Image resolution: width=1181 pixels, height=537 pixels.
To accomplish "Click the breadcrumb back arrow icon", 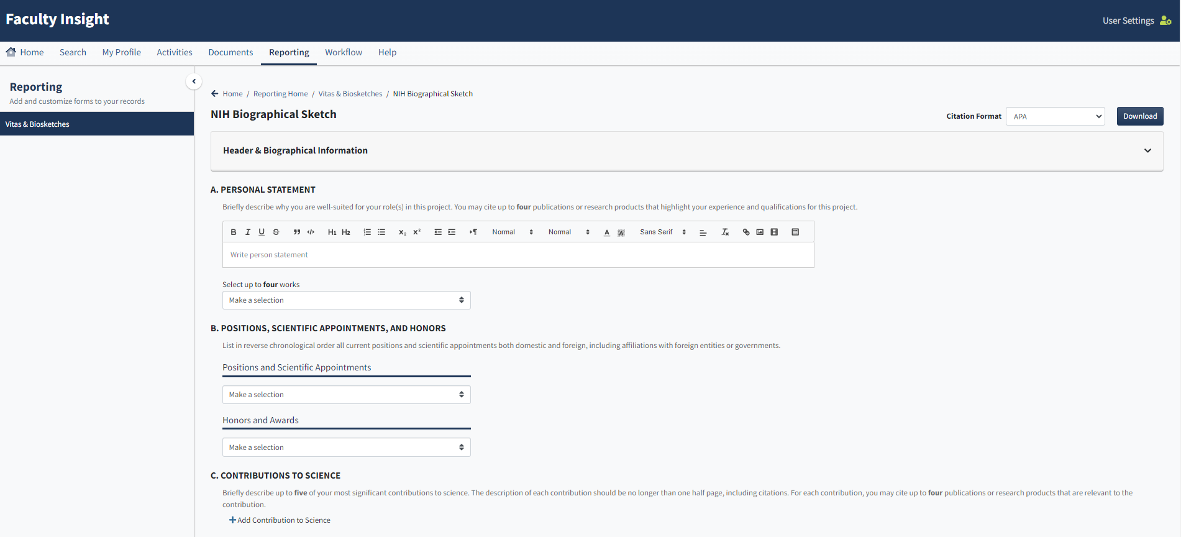I will (x=215, y=94).
